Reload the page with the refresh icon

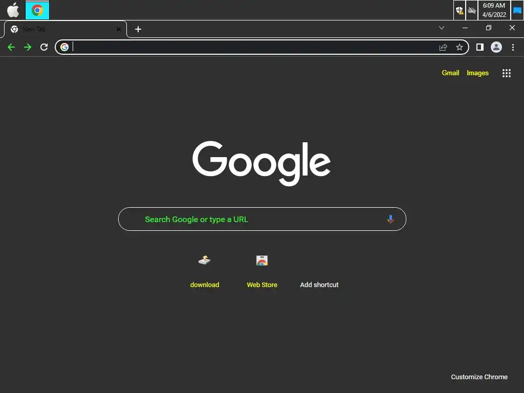coord(44,47)
